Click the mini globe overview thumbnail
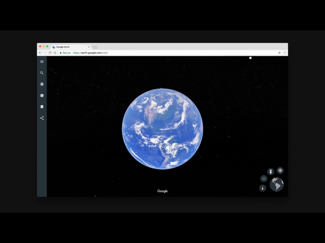The image size is (325, 243). [277, 184]
